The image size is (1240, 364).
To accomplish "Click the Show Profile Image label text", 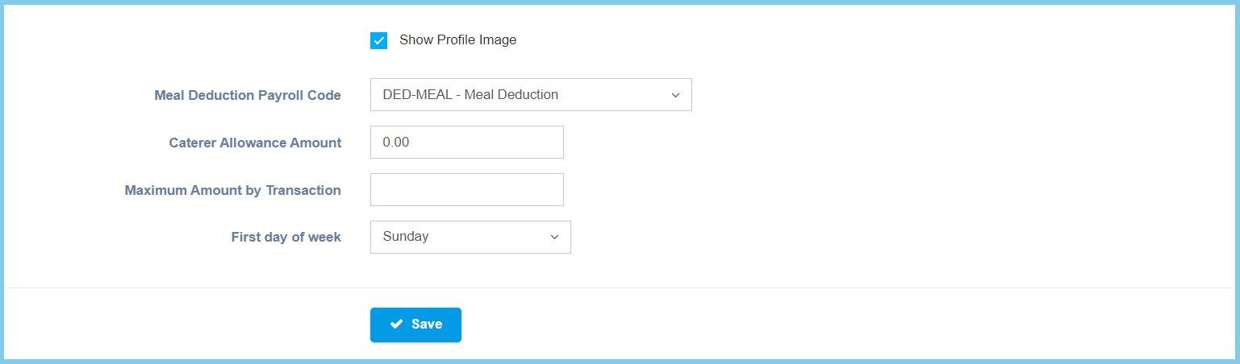I will click(457, 40).
